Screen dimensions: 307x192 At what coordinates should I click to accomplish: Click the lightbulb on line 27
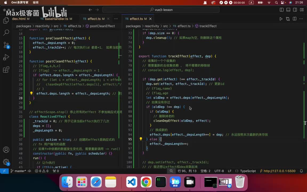click(31, 93)
